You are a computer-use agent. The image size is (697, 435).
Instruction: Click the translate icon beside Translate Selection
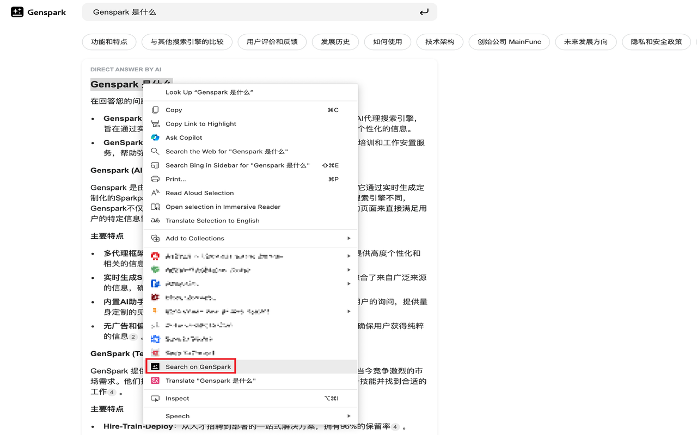(156, 220)
